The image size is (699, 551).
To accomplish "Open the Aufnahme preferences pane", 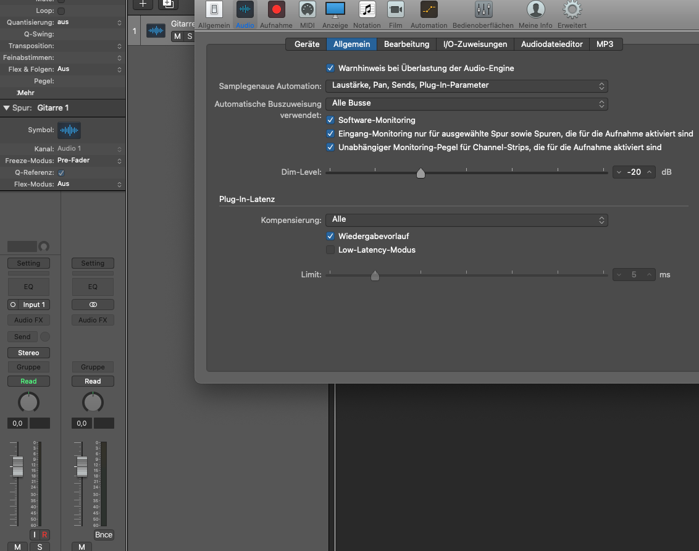I will click(276, 11).
